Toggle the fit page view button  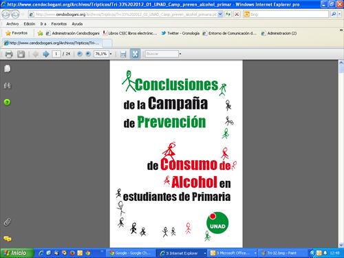pyautogui.click(x=135, y=54)
